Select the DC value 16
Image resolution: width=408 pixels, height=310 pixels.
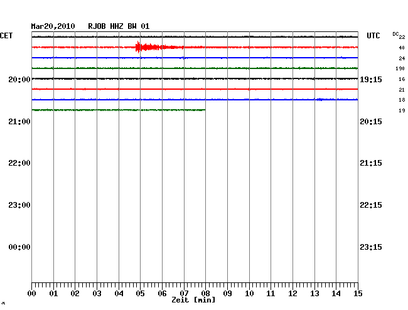coord(402,79)
